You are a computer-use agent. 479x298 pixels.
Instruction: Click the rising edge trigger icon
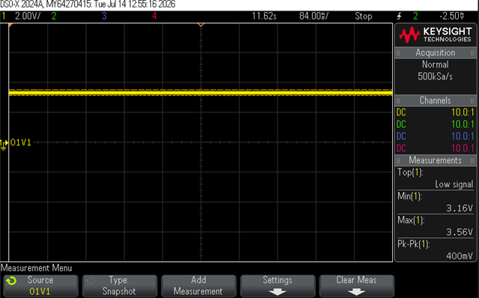tap(399, 16)
